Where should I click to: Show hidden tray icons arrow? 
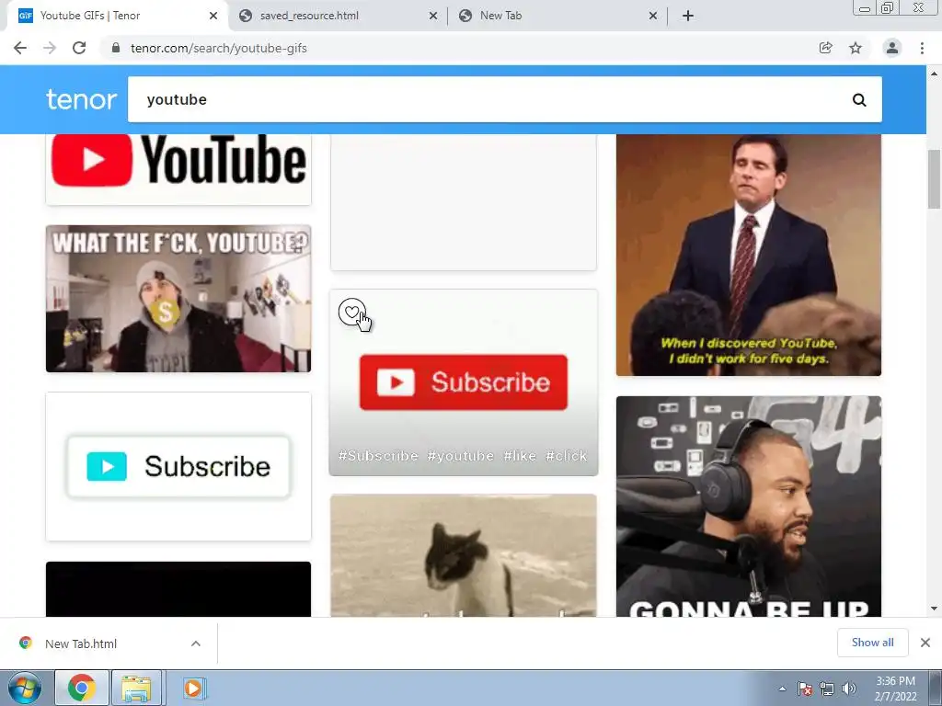782,689
